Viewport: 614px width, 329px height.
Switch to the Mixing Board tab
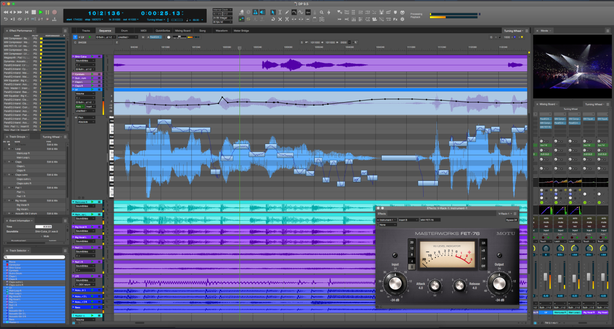183,31
